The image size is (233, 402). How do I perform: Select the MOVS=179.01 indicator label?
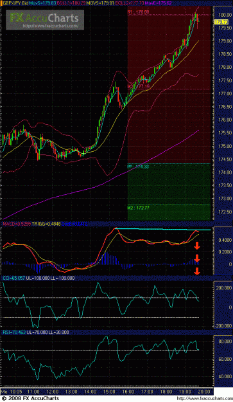[x=100, y=3]
